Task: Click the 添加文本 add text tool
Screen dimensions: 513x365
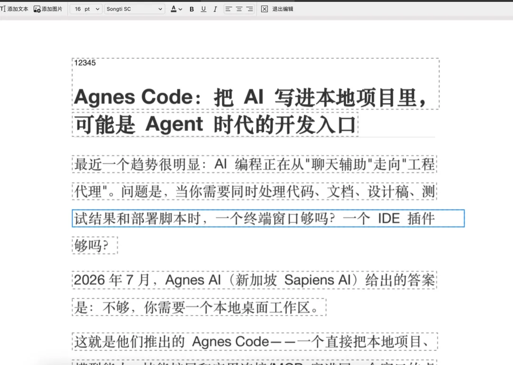Action: point(14,9)
